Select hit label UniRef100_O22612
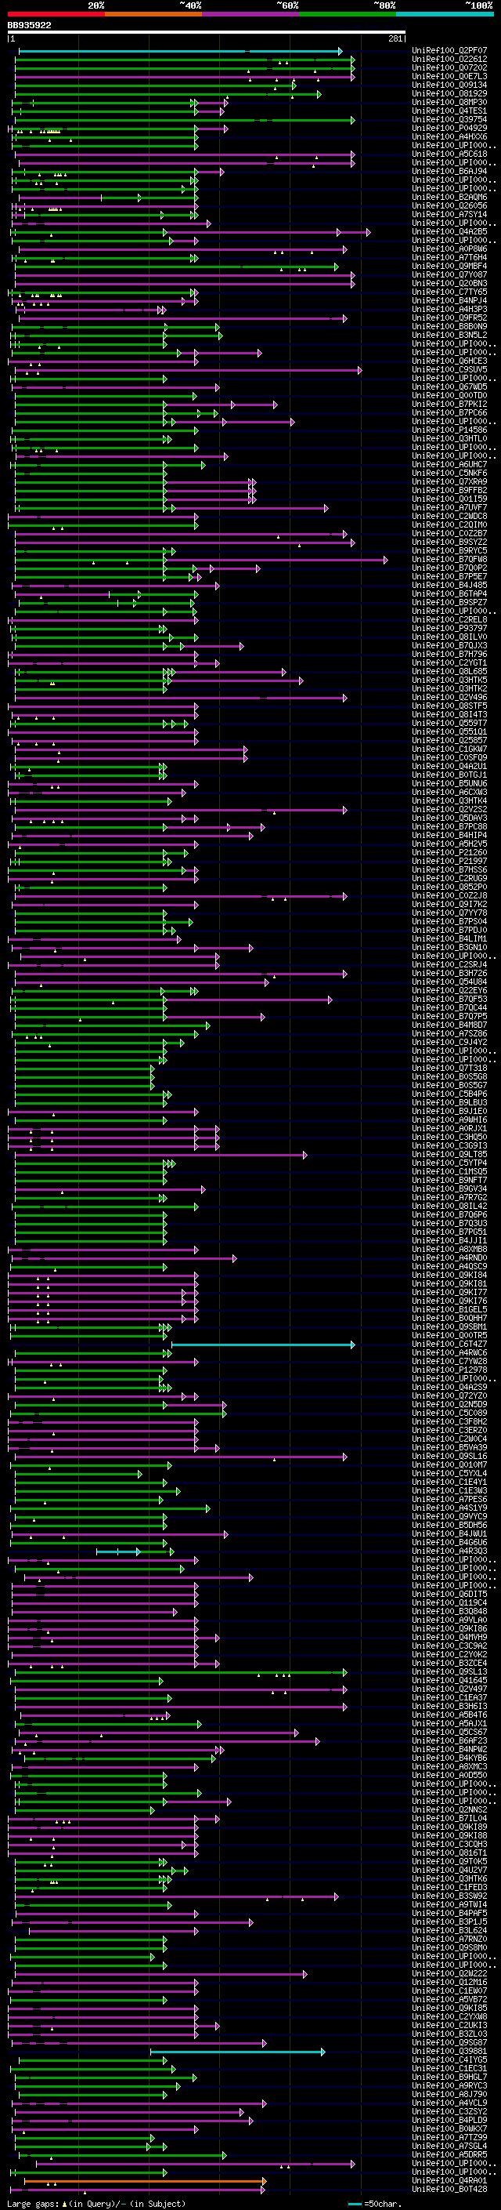This screenshot has height=2210, width=501. pos(449,60)
